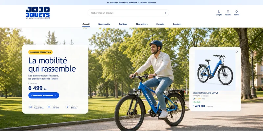Image resolution: width=263 pixels, height=132 pixels.
Task: Focus the Rechercher un produit search field
Action: 128,13
